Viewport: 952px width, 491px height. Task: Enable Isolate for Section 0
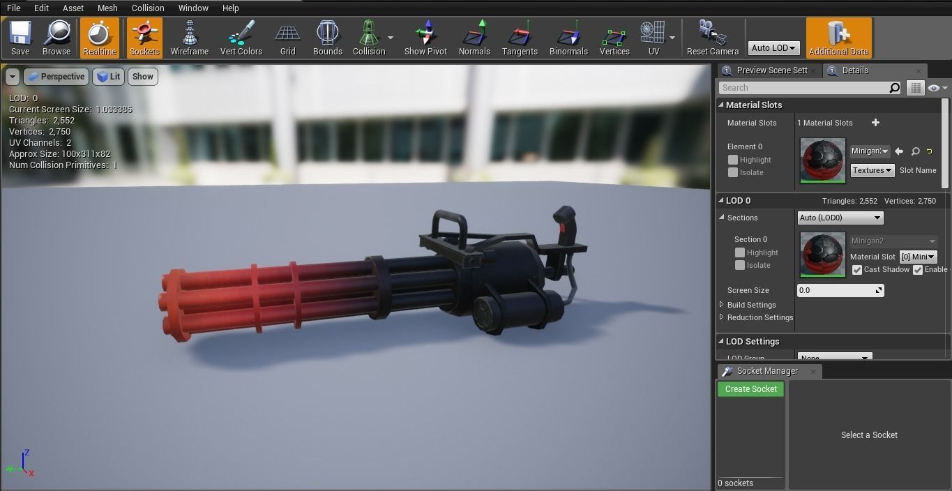(740, 265)
